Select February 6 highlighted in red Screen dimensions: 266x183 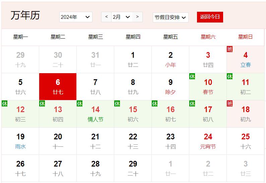coord(58,87)
